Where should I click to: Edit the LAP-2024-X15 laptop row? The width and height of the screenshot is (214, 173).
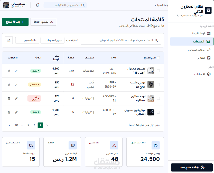click(16, 71)
